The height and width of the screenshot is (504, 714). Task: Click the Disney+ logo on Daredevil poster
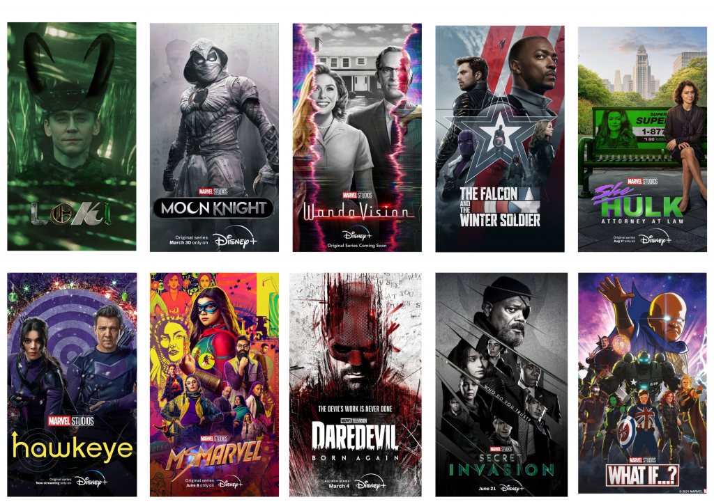tap(370, 484)
